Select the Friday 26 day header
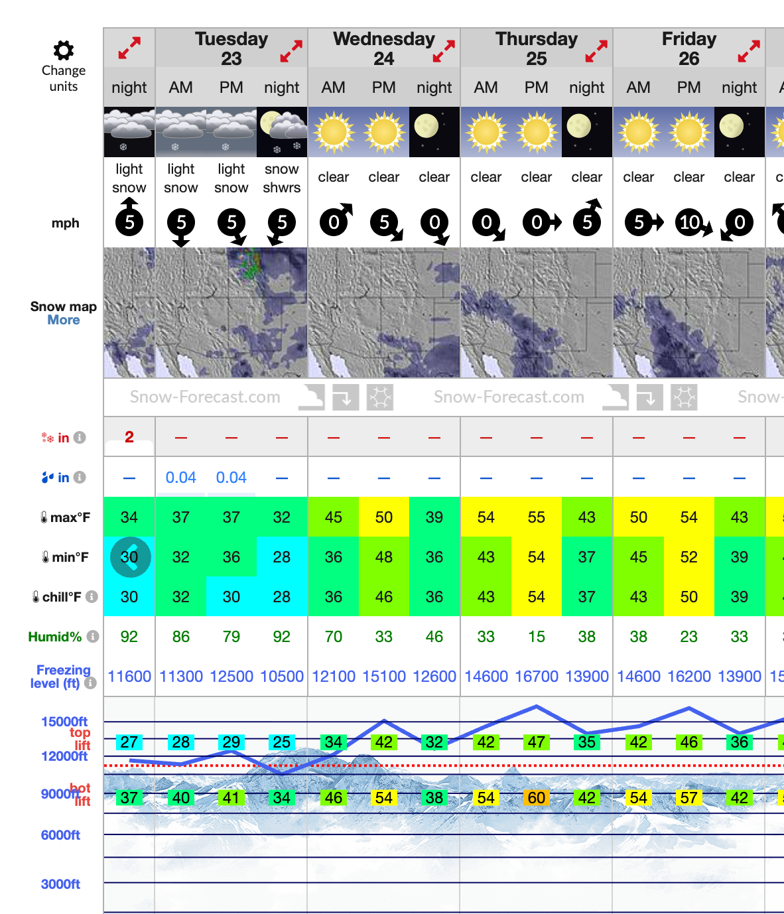The height and width of the screenshot is (914, 784). click(x=688, y=48)
